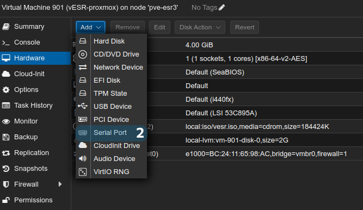This screenshot has height=210, width=363.
Task: Open the Snapshots section label
Action: (x=31, y=169)
